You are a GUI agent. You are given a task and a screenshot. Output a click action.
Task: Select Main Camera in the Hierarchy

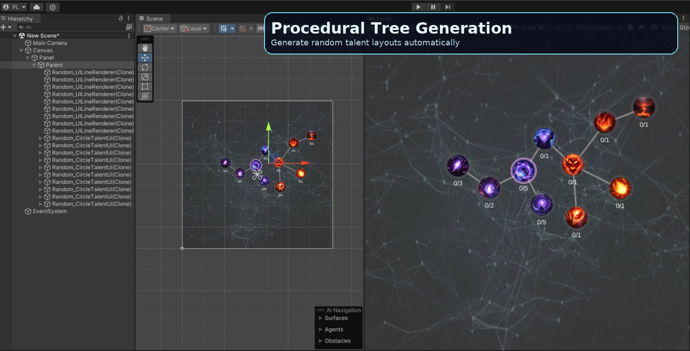tap(51, 43)
